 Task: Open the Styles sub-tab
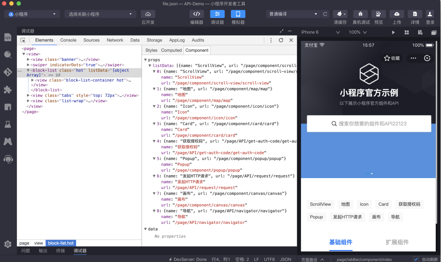(x=151, y=50)
